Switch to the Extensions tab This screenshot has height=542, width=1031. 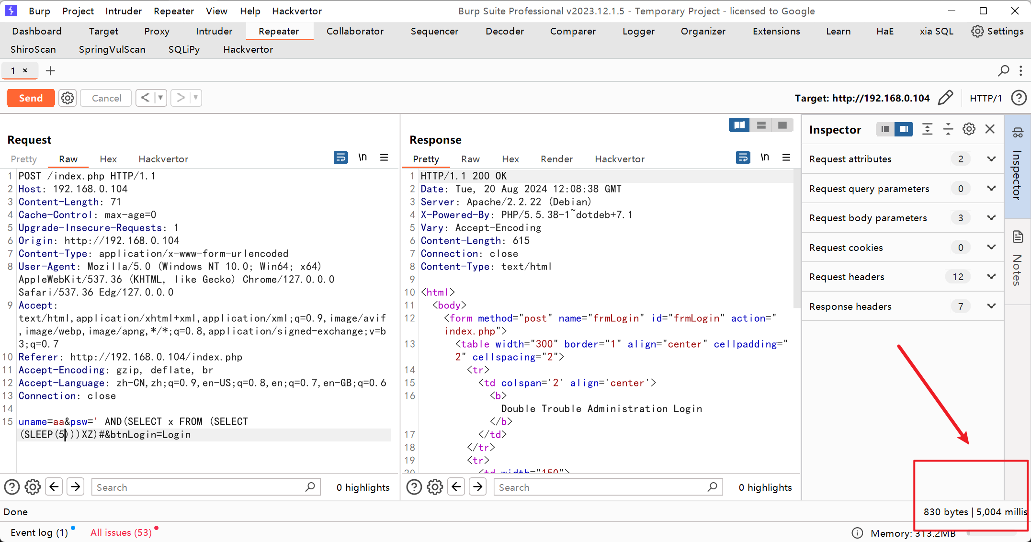[776, 31]
